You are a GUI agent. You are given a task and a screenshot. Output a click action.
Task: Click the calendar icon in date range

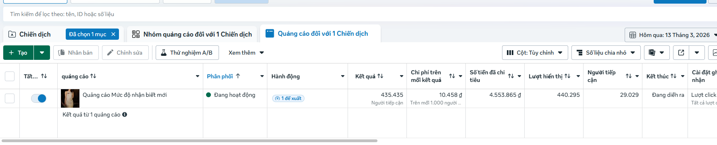click(x=633, y=35)
